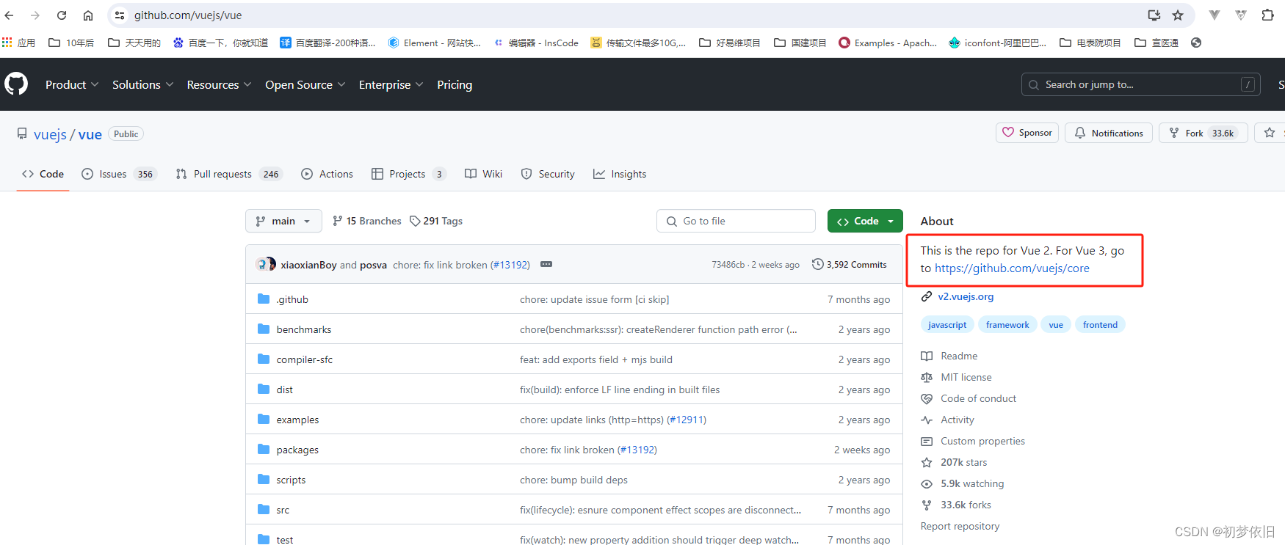Click the 15 Branches icon
Viewport: 1285px width, 545px height.
(338, 221)
